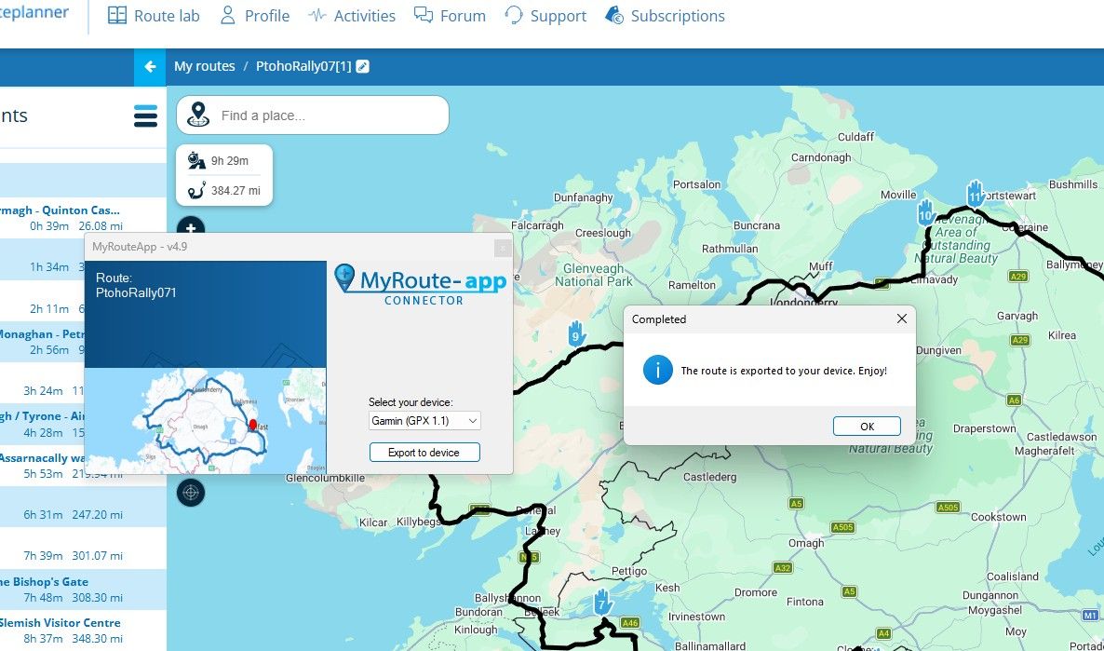Open the device selection dropdown
This screenshot has width=1104, height=651.
(x=424, y=421)
